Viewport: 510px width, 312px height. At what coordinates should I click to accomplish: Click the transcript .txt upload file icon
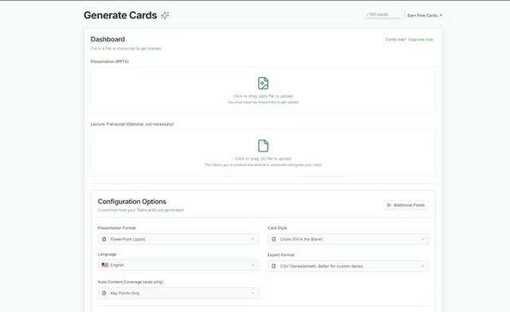(x=263, y=145)
